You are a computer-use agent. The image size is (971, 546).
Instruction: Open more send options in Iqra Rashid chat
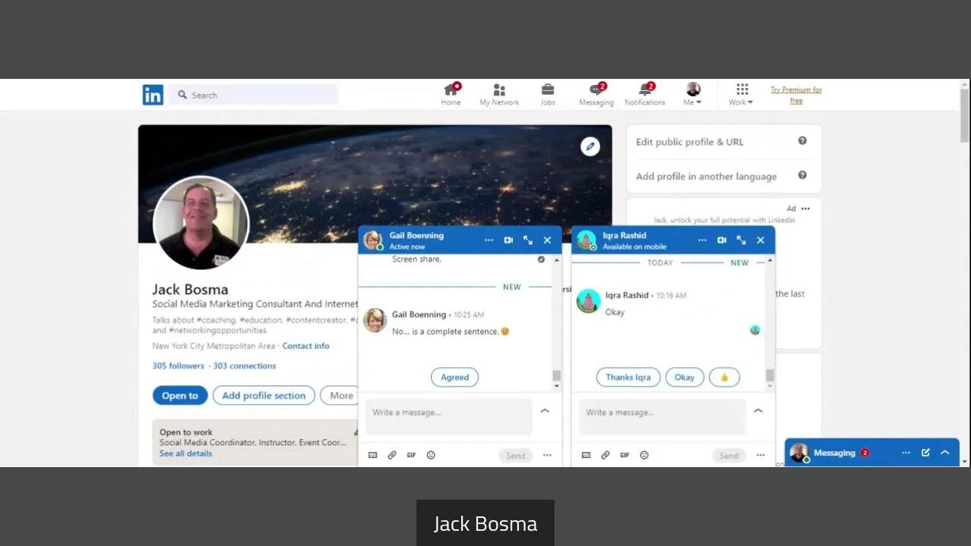[x=761, y=456]
